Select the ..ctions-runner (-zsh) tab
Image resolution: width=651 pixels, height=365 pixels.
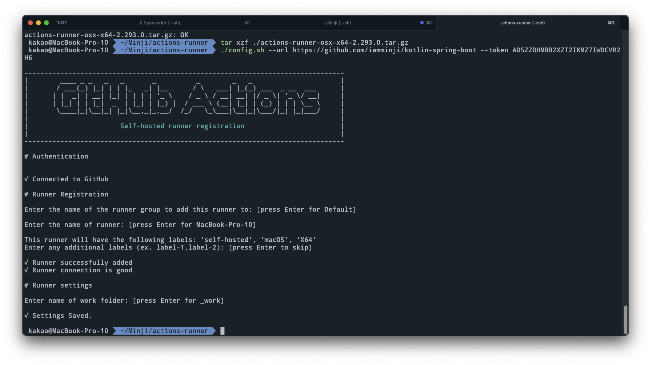click(x=522, y=23)
